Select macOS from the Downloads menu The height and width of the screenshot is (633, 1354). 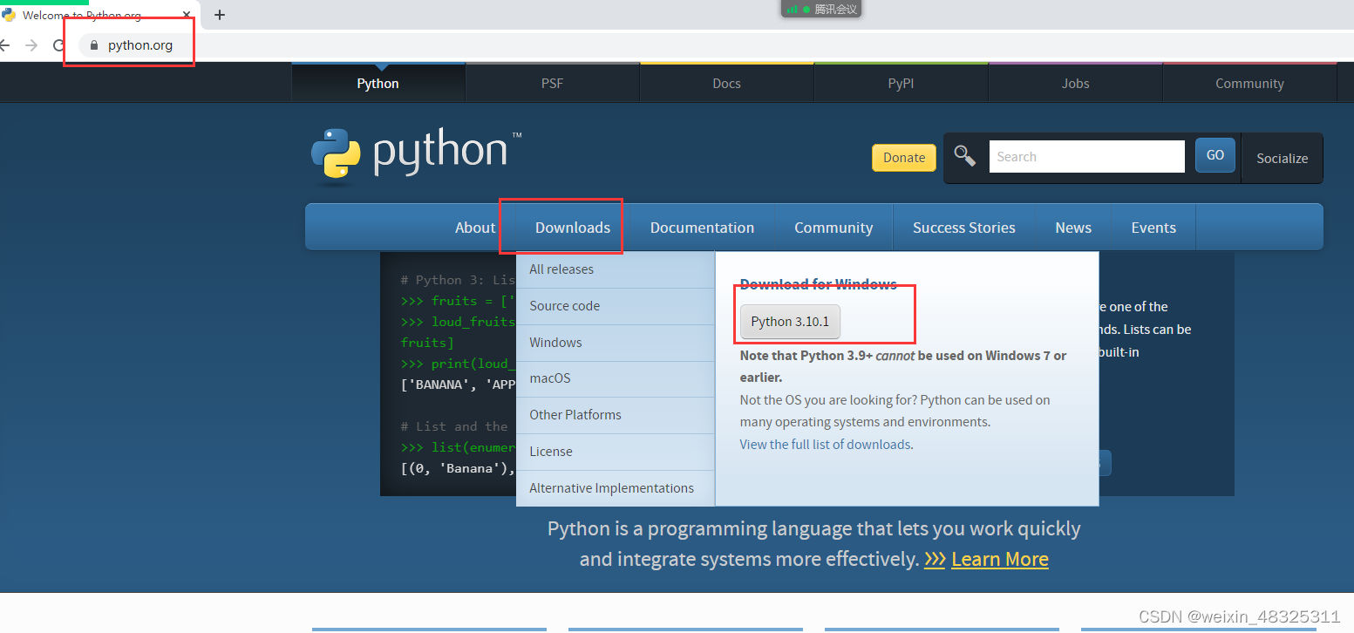(550, 378)
